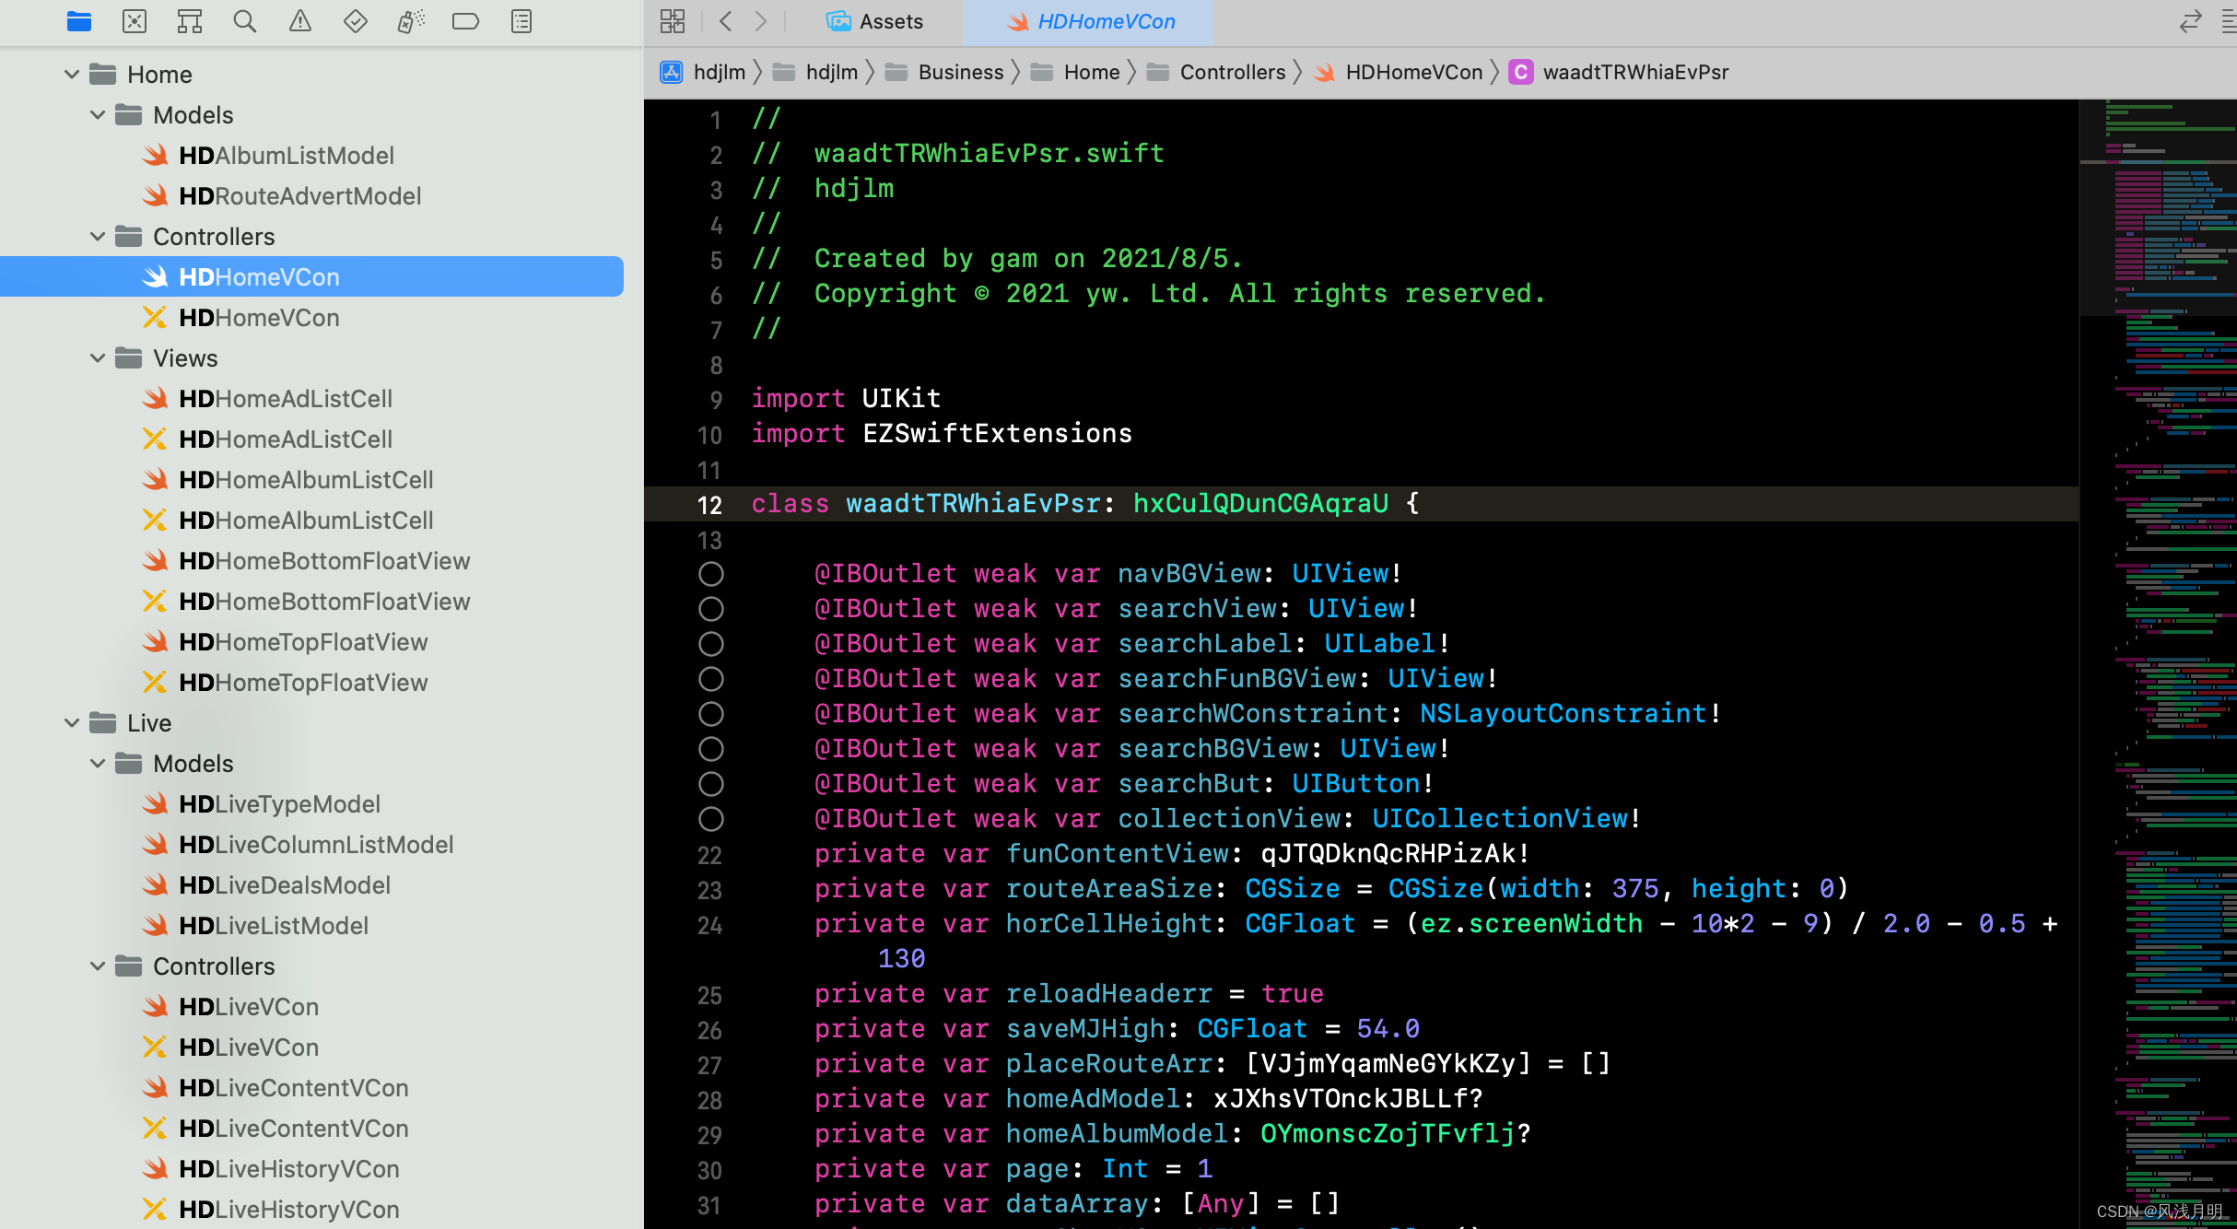Viewport: 2237px width, 1229px height.
Task: Click xib icon beside HDHomeAdListCell
Action: (x=156, y=439)
